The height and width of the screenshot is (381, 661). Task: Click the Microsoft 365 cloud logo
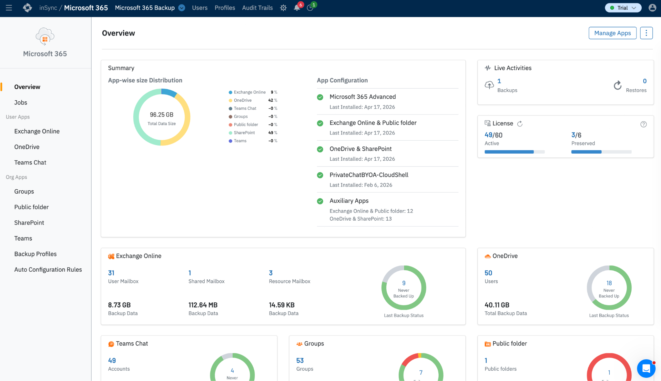click(x=45, y=36)
